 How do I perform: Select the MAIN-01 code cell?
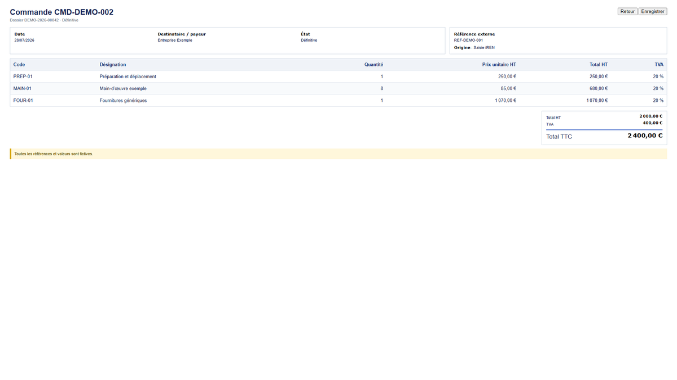[x=23, y=88]
